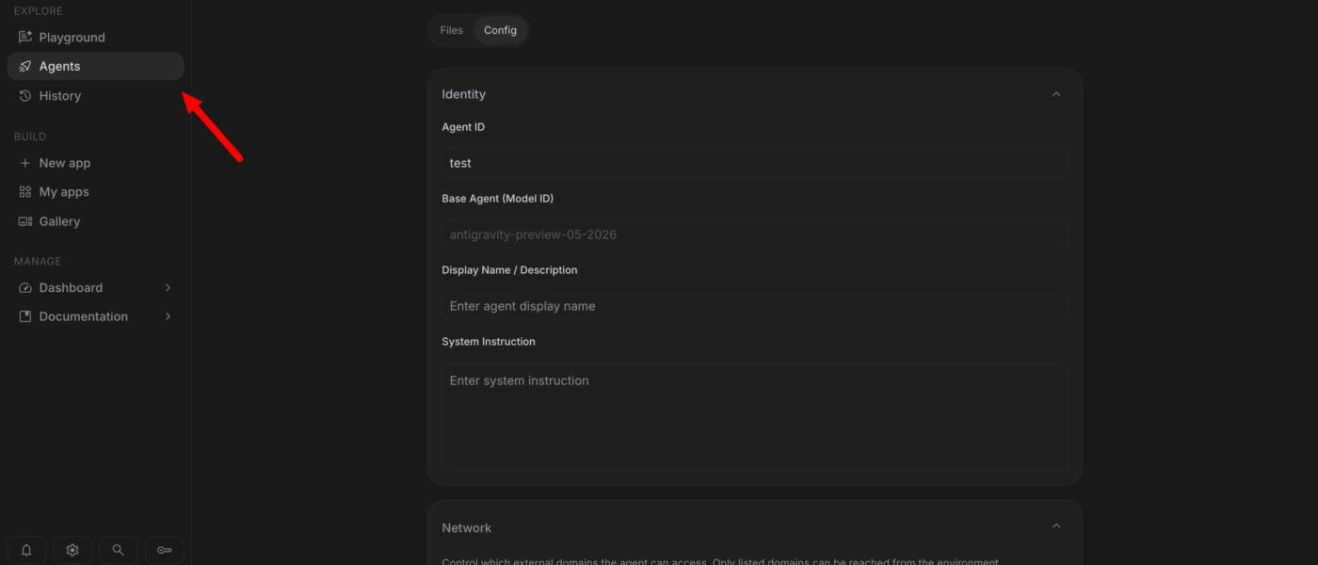Click the Dashboard gauge icon
The height and width of the screenshot is (565, 1318).
click(x=25, y=287)
